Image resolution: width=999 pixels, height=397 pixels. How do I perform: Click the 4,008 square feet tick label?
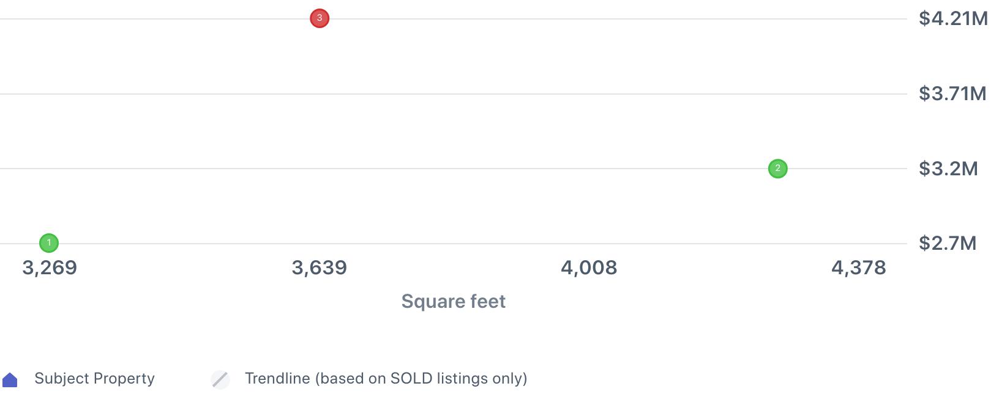tap(589, 268)
